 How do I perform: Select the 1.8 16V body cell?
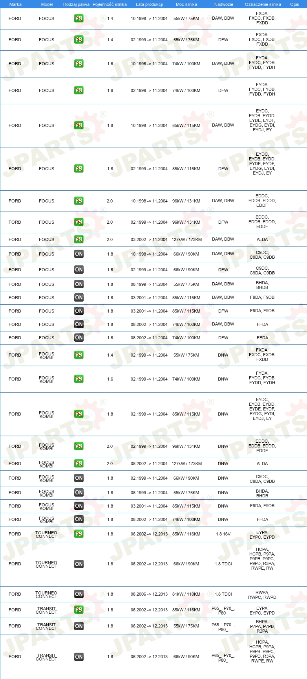[x=223, y=534]
